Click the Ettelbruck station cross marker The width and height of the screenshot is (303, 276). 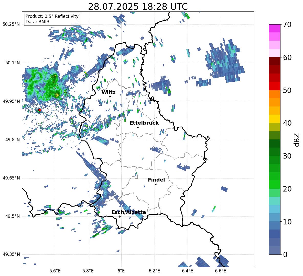click(x=138, y=127)
